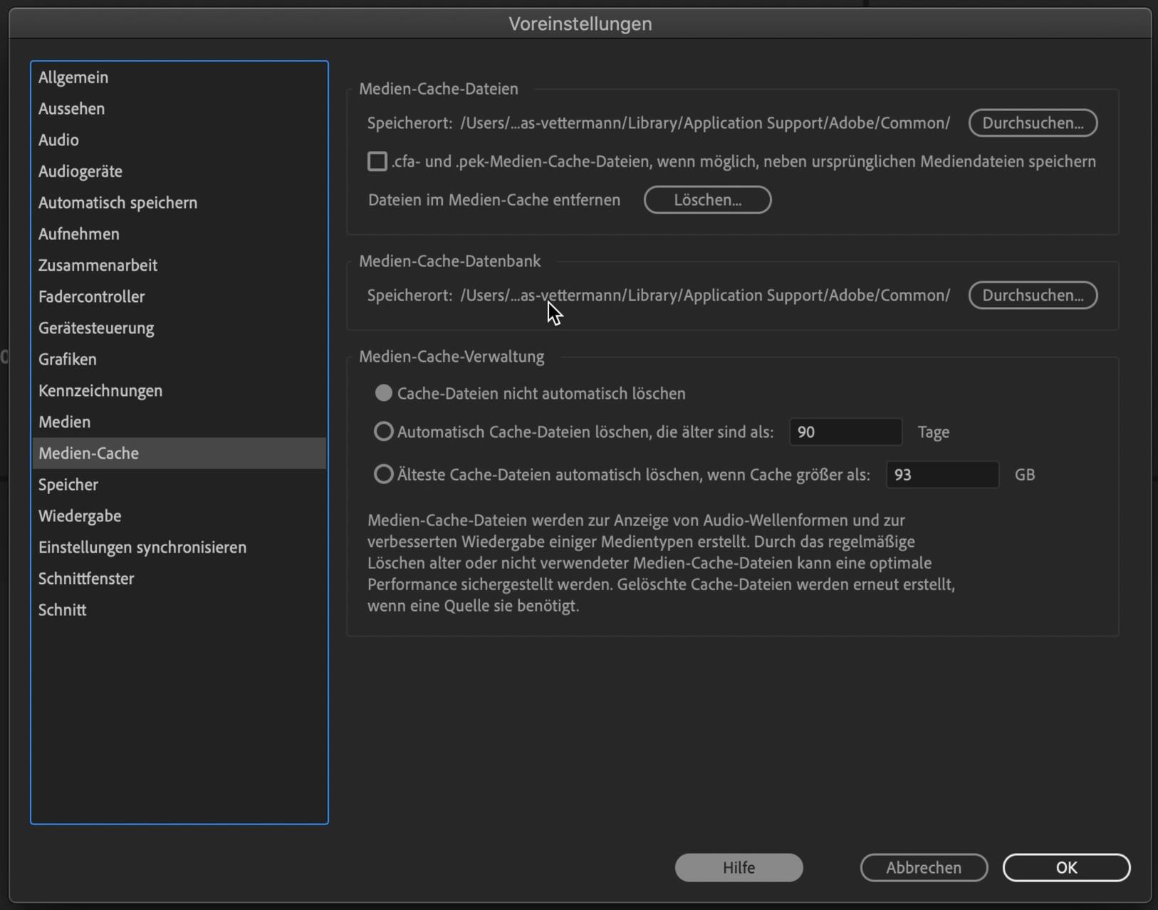Select the Wiedergabe category in the list
Viewport: 1158px width, 910px height.
point(80,516)
